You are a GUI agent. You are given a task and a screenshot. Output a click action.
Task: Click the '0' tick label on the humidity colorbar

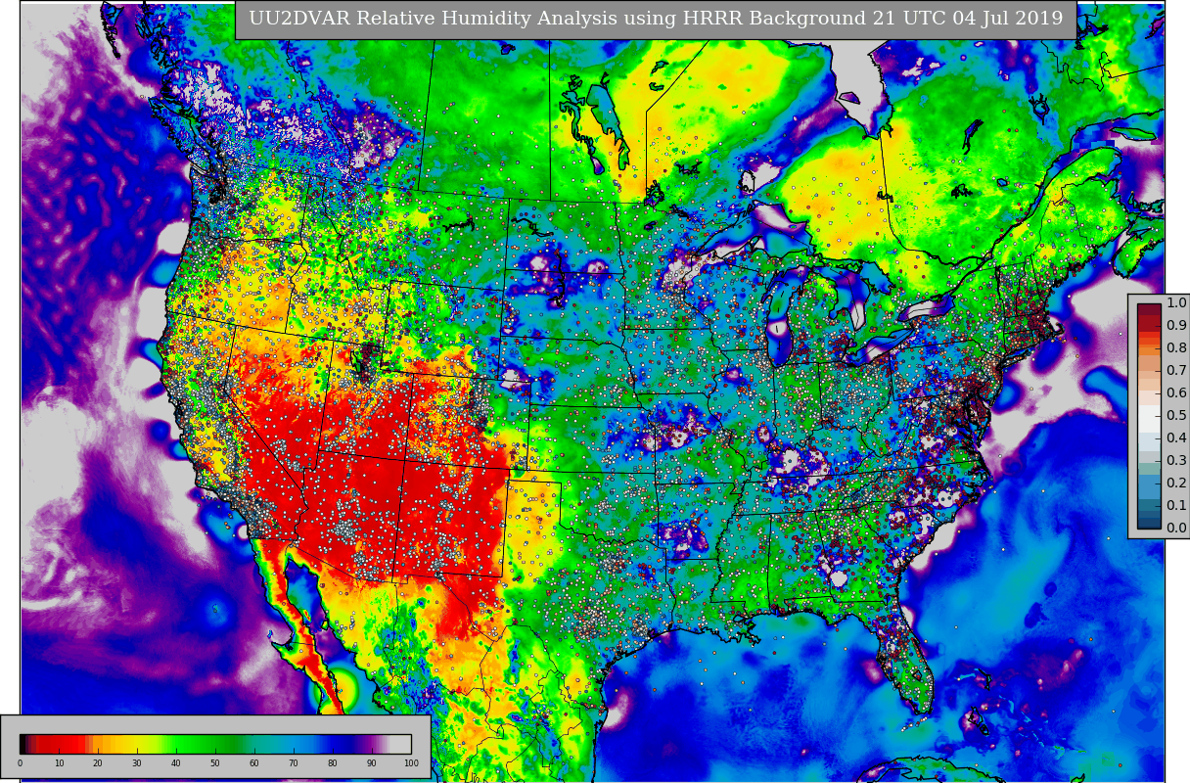pyautogui.click(x=20, y=763)
